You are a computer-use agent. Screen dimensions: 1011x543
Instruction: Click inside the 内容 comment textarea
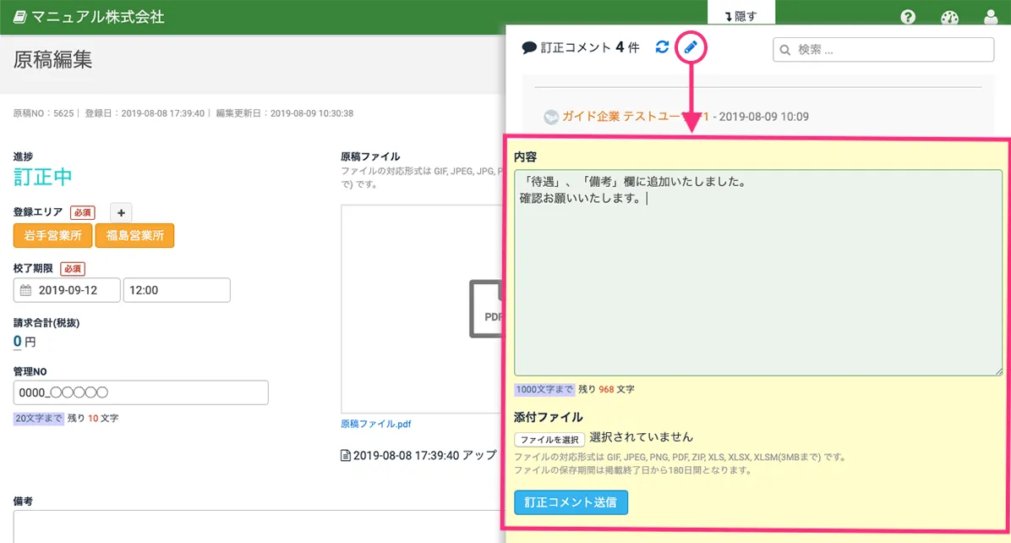pos(758,273)
